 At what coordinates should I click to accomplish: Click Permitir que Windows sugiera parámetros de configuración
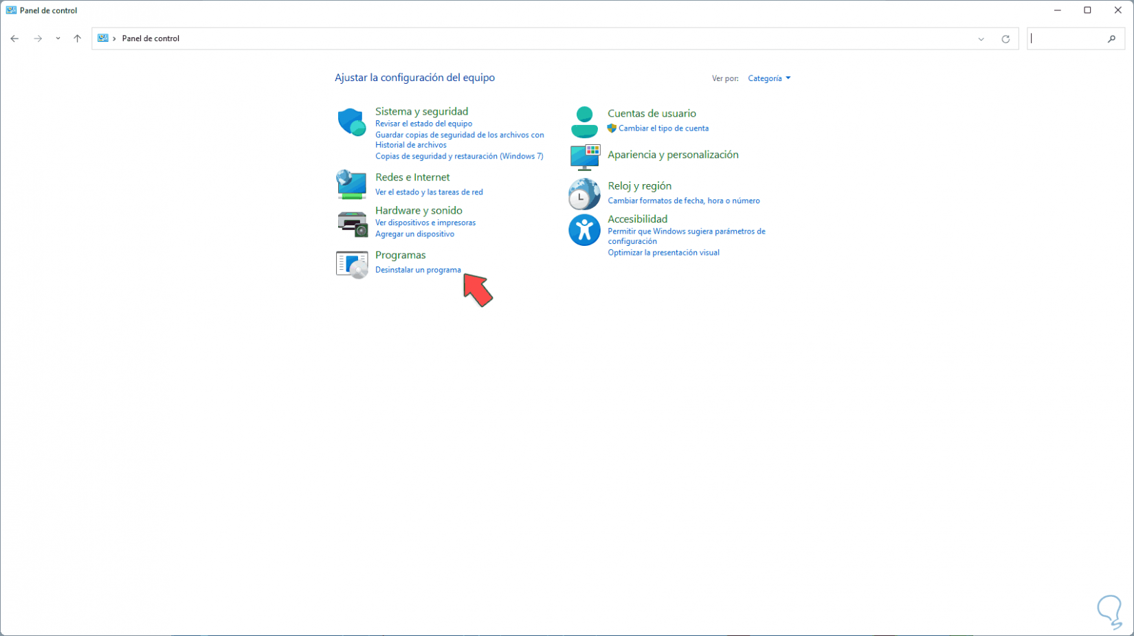[686, 236]
